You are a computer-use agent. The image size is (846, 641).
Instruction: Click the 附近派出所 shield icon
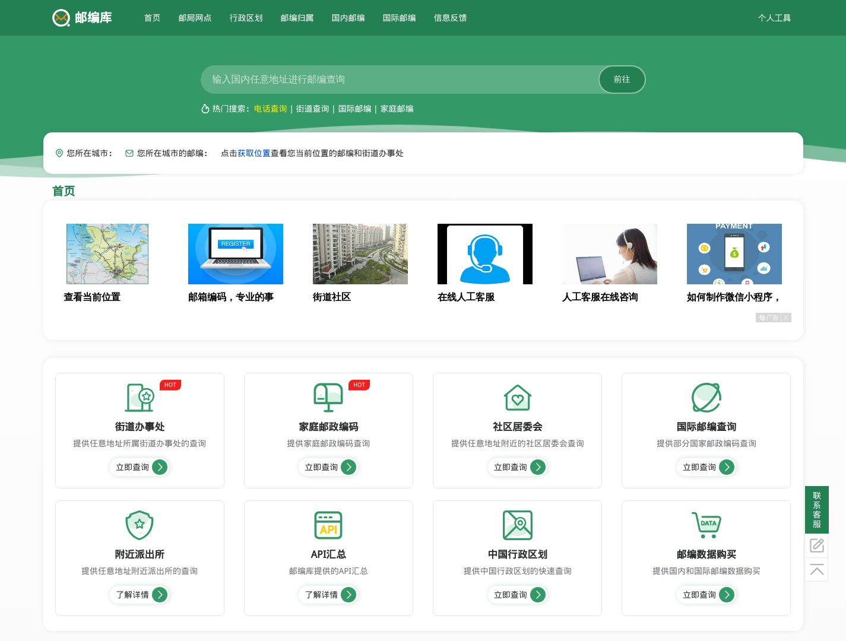140,525
